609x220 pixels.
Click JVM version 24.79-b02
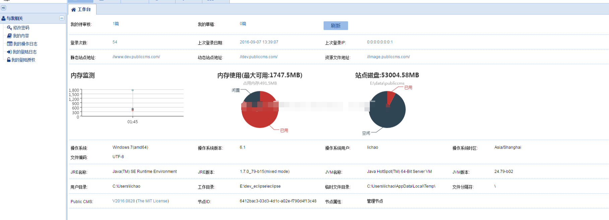pos(504,172)
